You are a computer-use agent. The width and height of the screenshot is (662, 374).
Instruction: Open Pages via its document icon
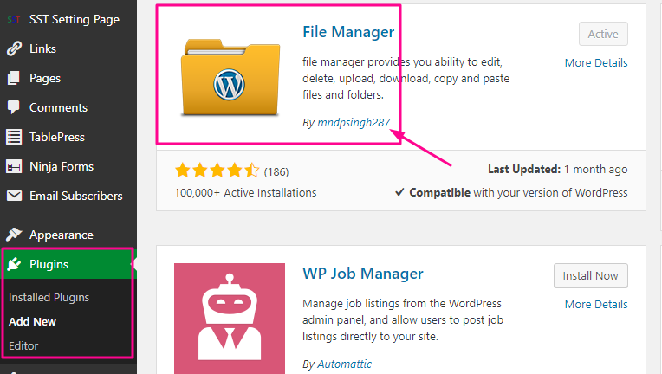tap(14, 78)
